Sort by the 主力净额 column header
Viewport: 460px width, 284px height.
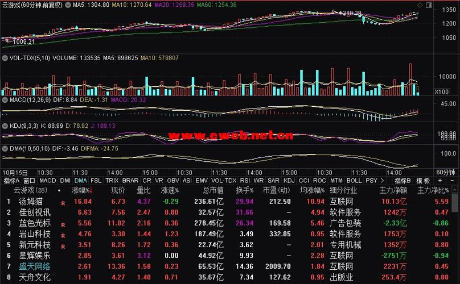393,190
